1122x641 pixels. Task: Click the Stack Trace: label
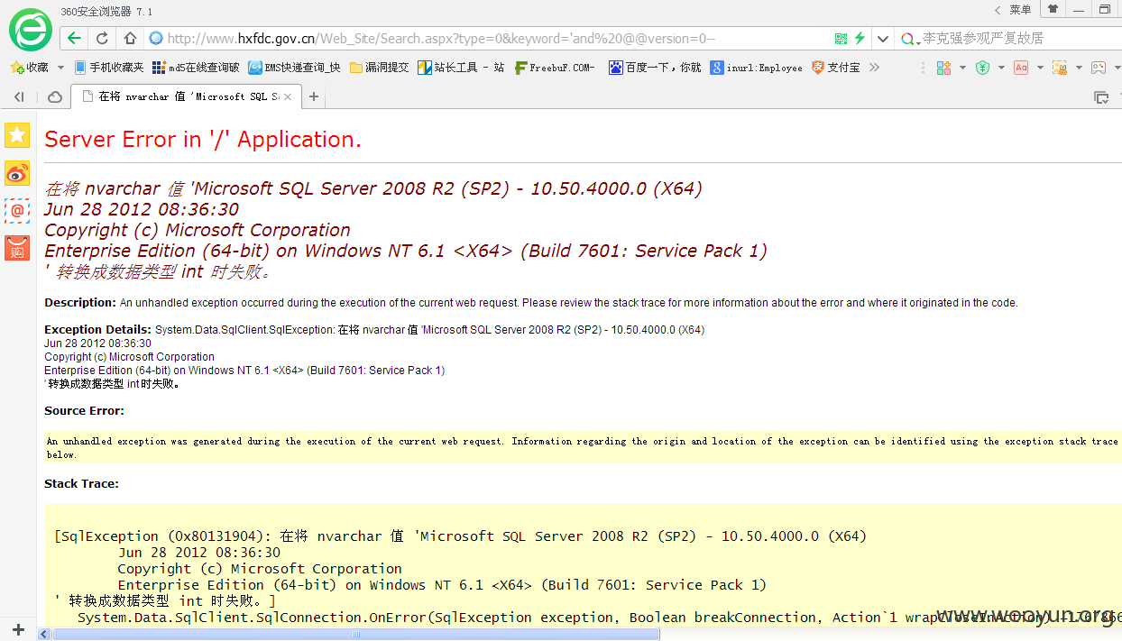click(x=81, y=484)
